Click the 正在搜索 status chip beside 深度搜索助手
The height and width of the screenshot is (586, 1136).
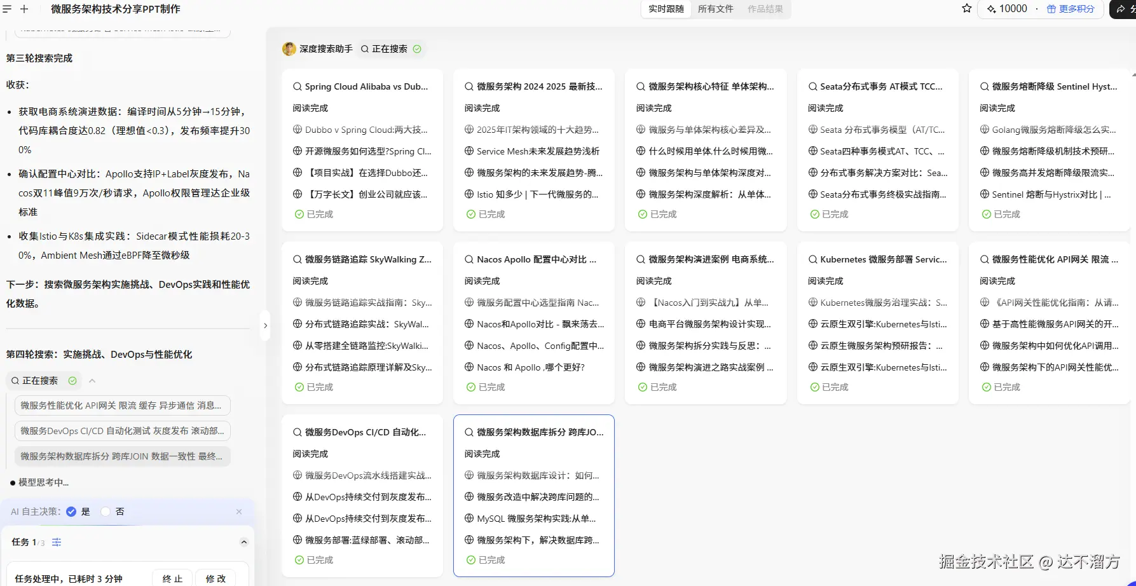390,49
